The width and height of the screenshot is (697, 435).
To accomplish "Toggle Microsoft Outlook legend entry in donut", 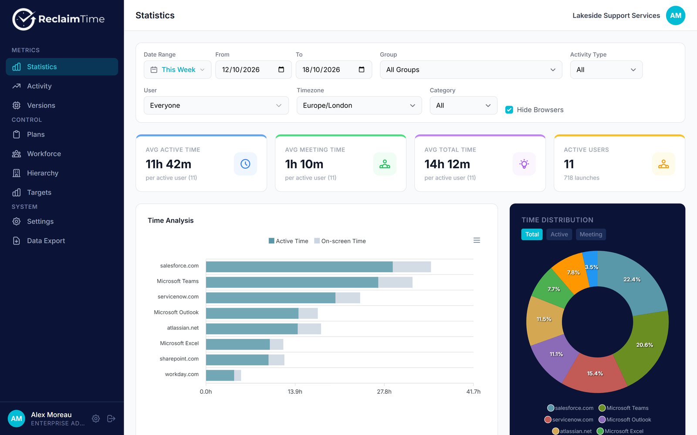I will (625, 420).
